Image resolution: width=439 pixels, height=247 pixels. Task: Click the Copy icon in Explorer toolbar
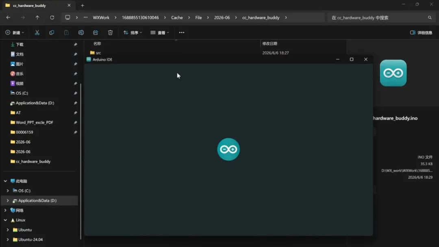point(52,32)
